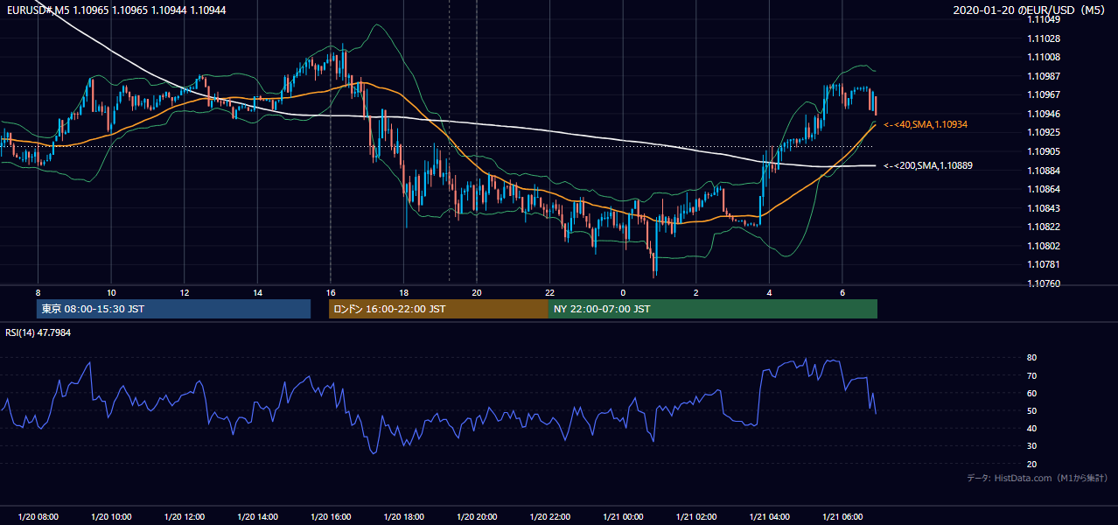
Task: Click price axis label 1.10905
Action: [1044, 151]
